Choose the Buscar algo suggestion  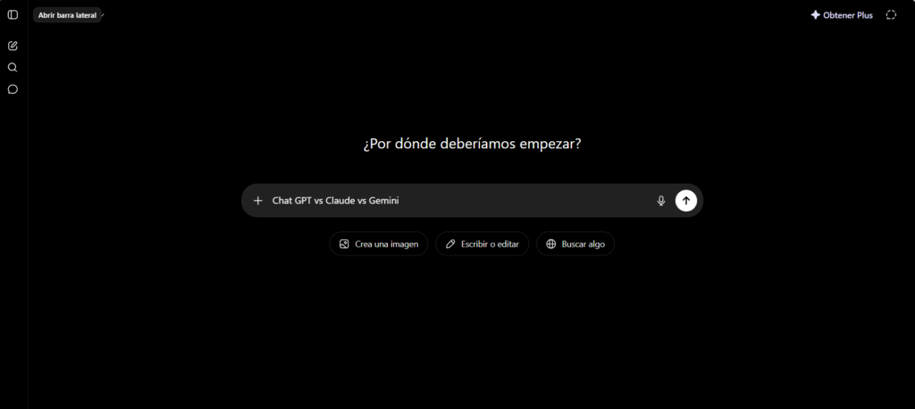[x=575, y=244]
